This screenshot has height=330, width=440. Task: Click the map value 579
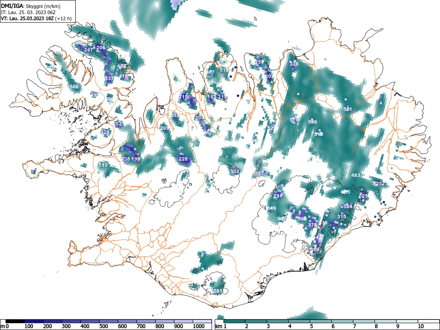[294, 120]
